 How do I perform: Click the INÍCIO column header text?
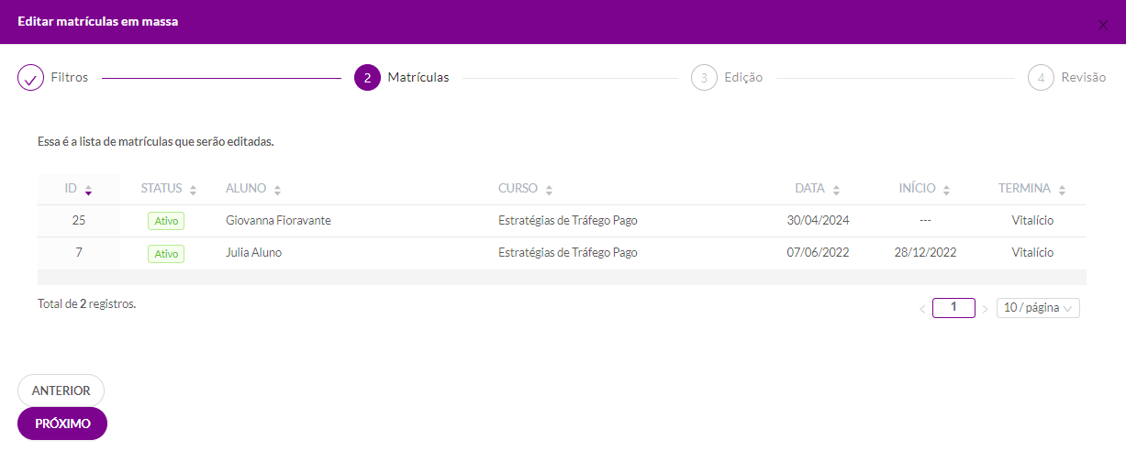coord(918,189)
